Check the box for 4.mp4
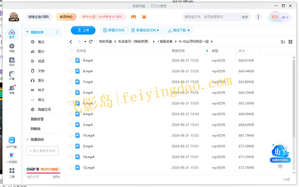 point(70,114)
